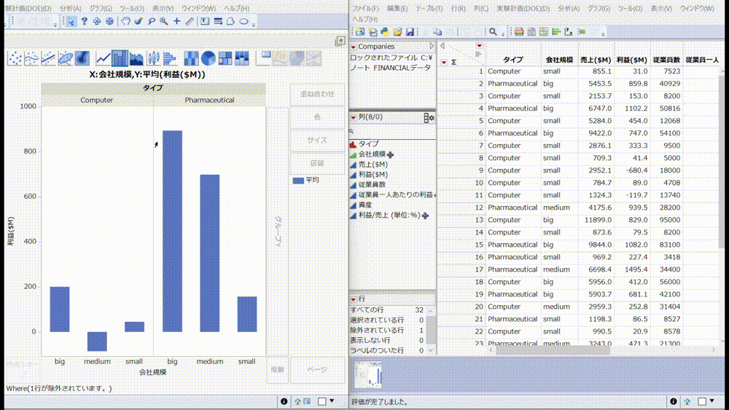Click the 色 drop zone button
The width and height of the screenshot is (729, 410).
click(317, 117)
